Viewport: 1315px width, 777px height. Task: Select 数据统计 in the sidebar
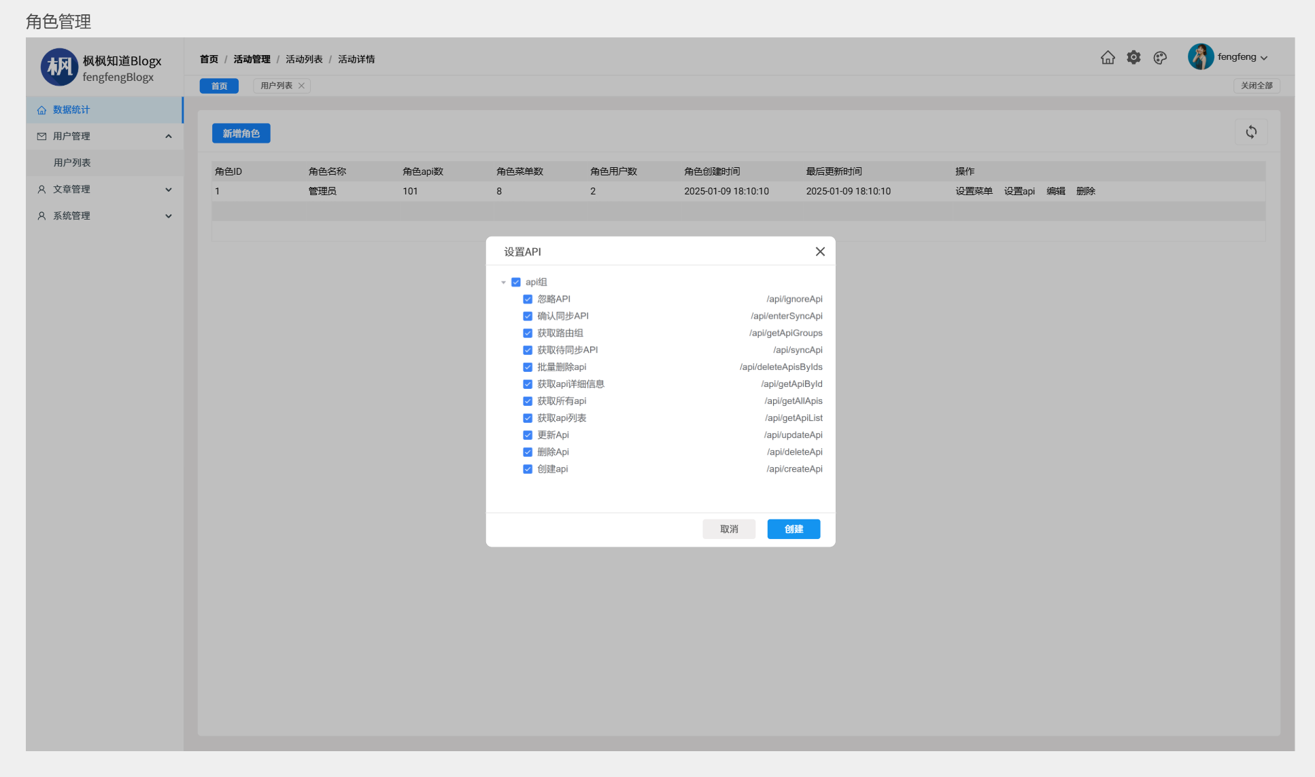[x=71, y=109]
